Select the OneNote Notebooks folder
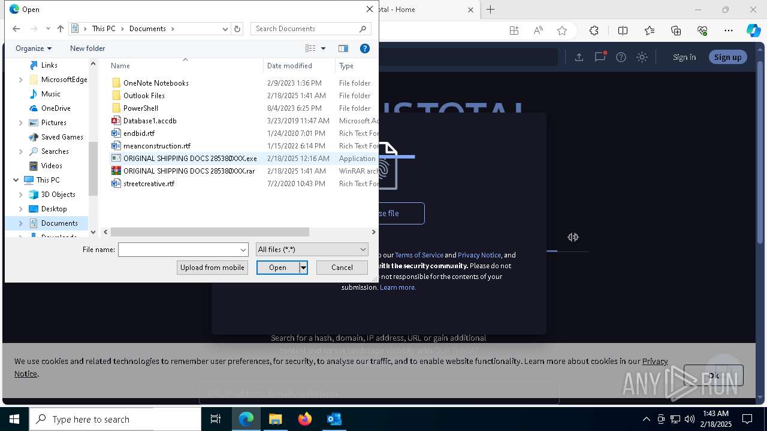 (x=156, y=83)
